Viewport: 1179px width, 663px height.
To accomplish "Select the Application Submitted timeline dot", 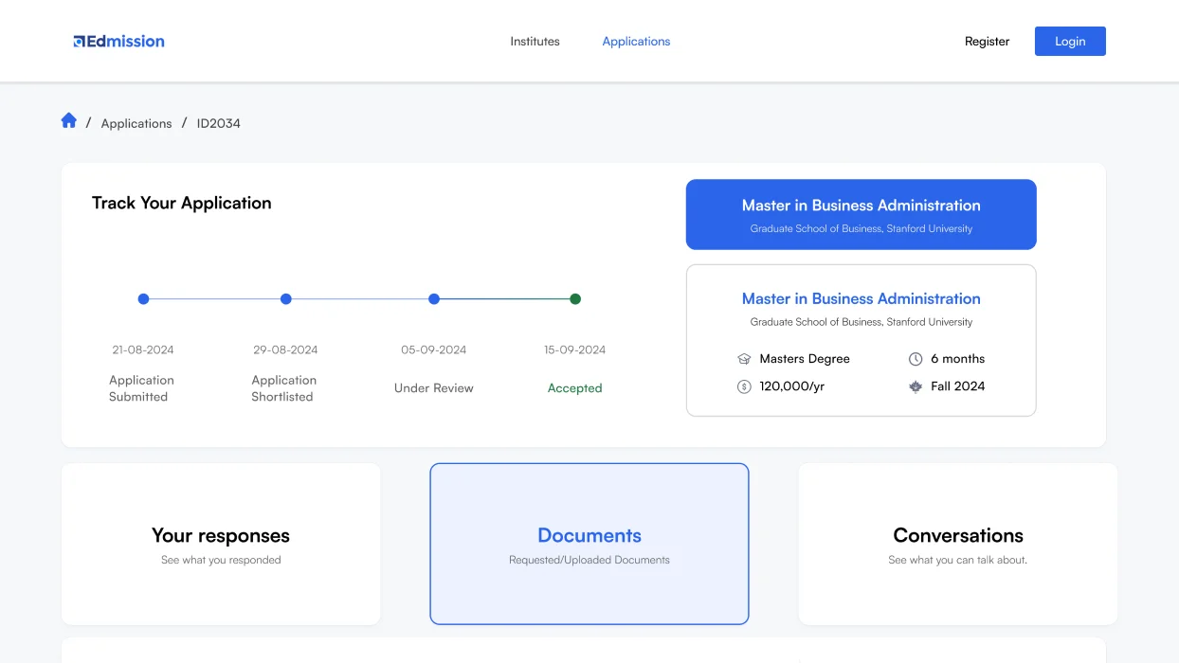I will pyautogui.click(x=143, y=299).
